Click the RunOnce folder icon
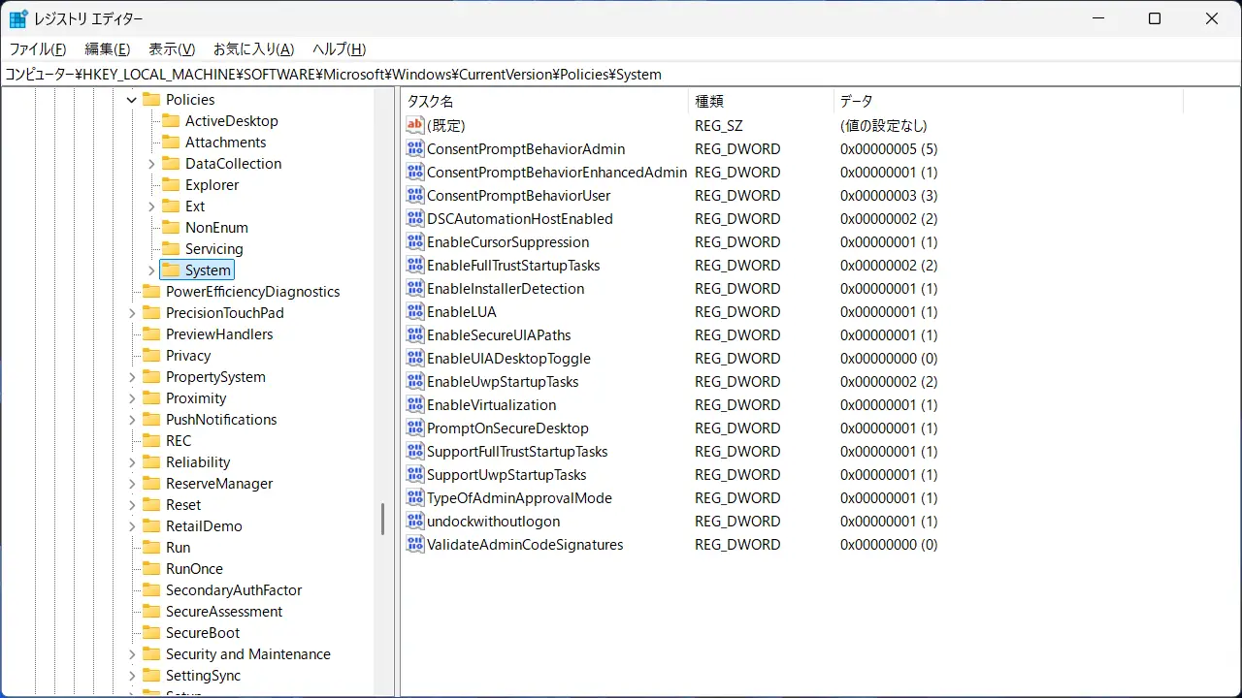Image resolution: width=1242 pixels, height=698 pixels. click(x=151, y=569)
